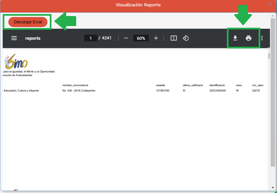Click the identificacion value 33331952444

tap(218, 90)
